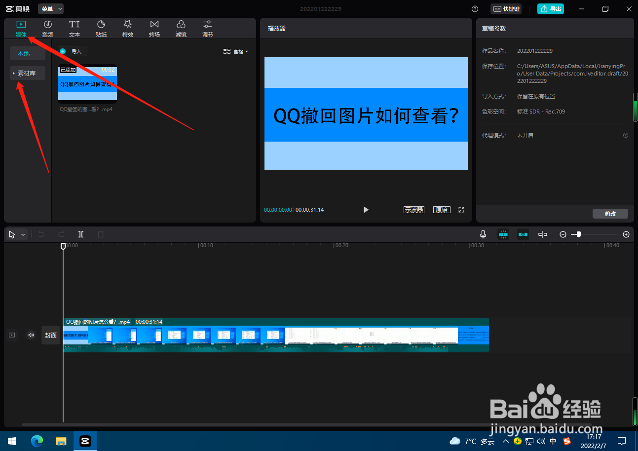Select the 本地 (Local) media source
638x451 pixels.
[28, 54]
